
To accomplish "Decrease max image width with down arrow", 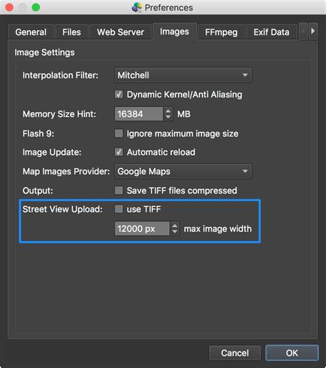I will tap(175, 232).
